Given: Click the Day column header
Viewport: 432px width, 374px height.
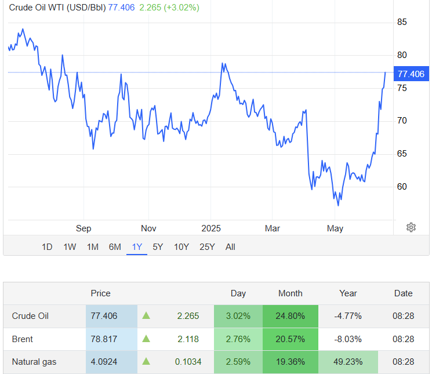Looking at the screenshot, I should [x=238, y=293].
